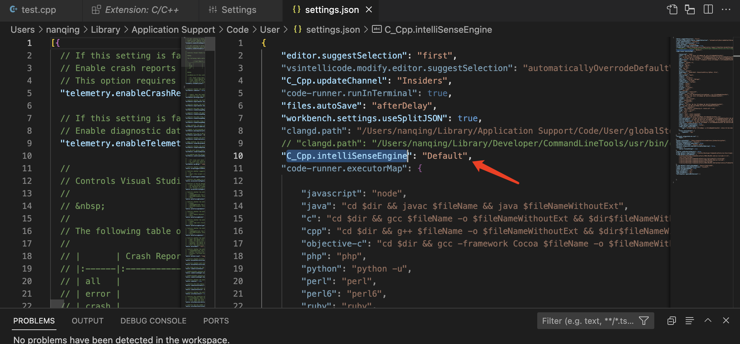Close the bottom panel
The height and width of the screenshot is (344, 740).
(x=726, y=321)
